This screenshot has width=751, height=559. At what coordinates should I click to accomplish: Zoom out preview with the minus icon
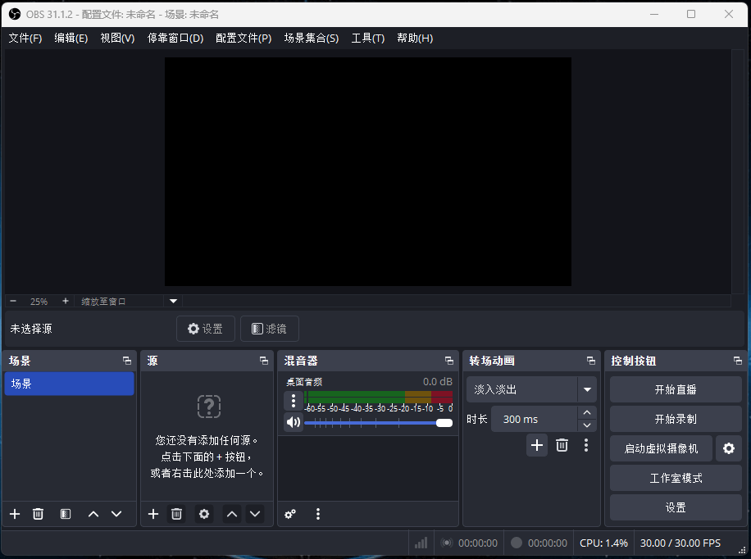[x=13, y=302]
